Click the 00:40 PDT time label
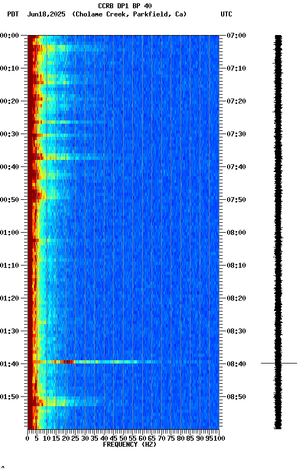The height and width of the screenshot is (473, 302). click(x=9, y=167)
